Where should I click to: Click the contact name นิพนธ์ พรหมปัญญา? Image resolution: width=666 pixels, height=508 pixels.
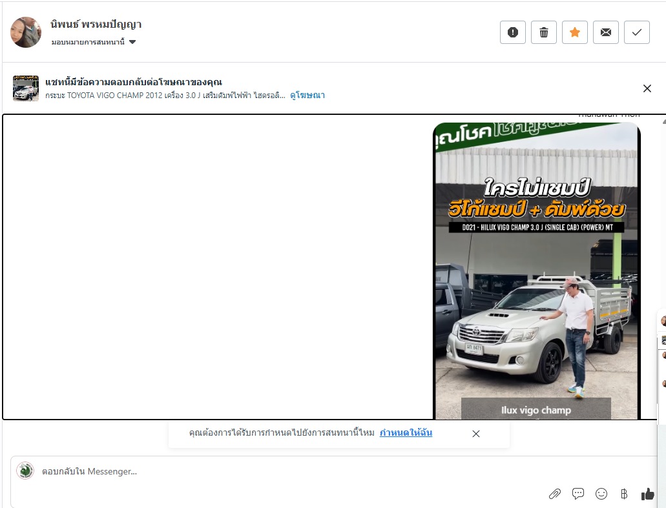click(96, 25)
